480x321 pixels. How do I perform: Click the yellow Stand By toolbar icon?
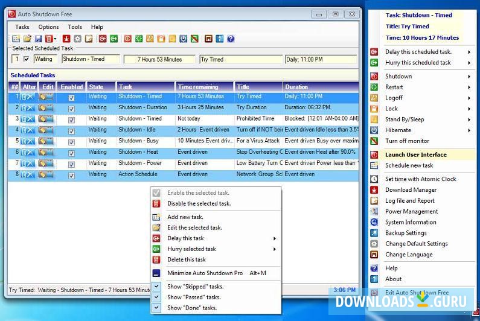[x=172, y=39]
